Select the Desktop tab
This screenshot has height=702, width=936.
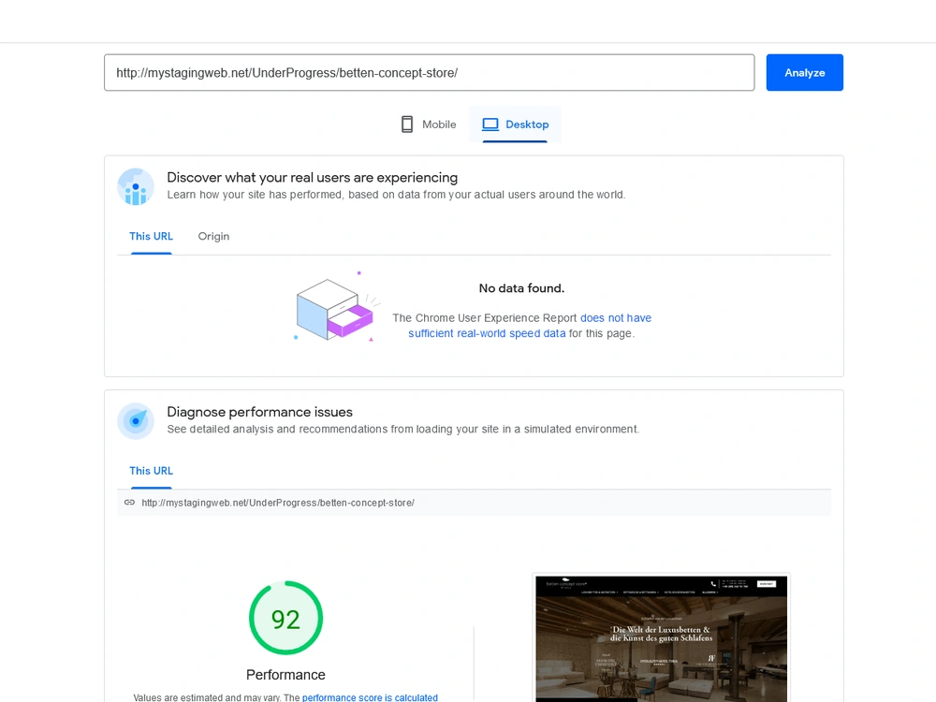(515, 124)
